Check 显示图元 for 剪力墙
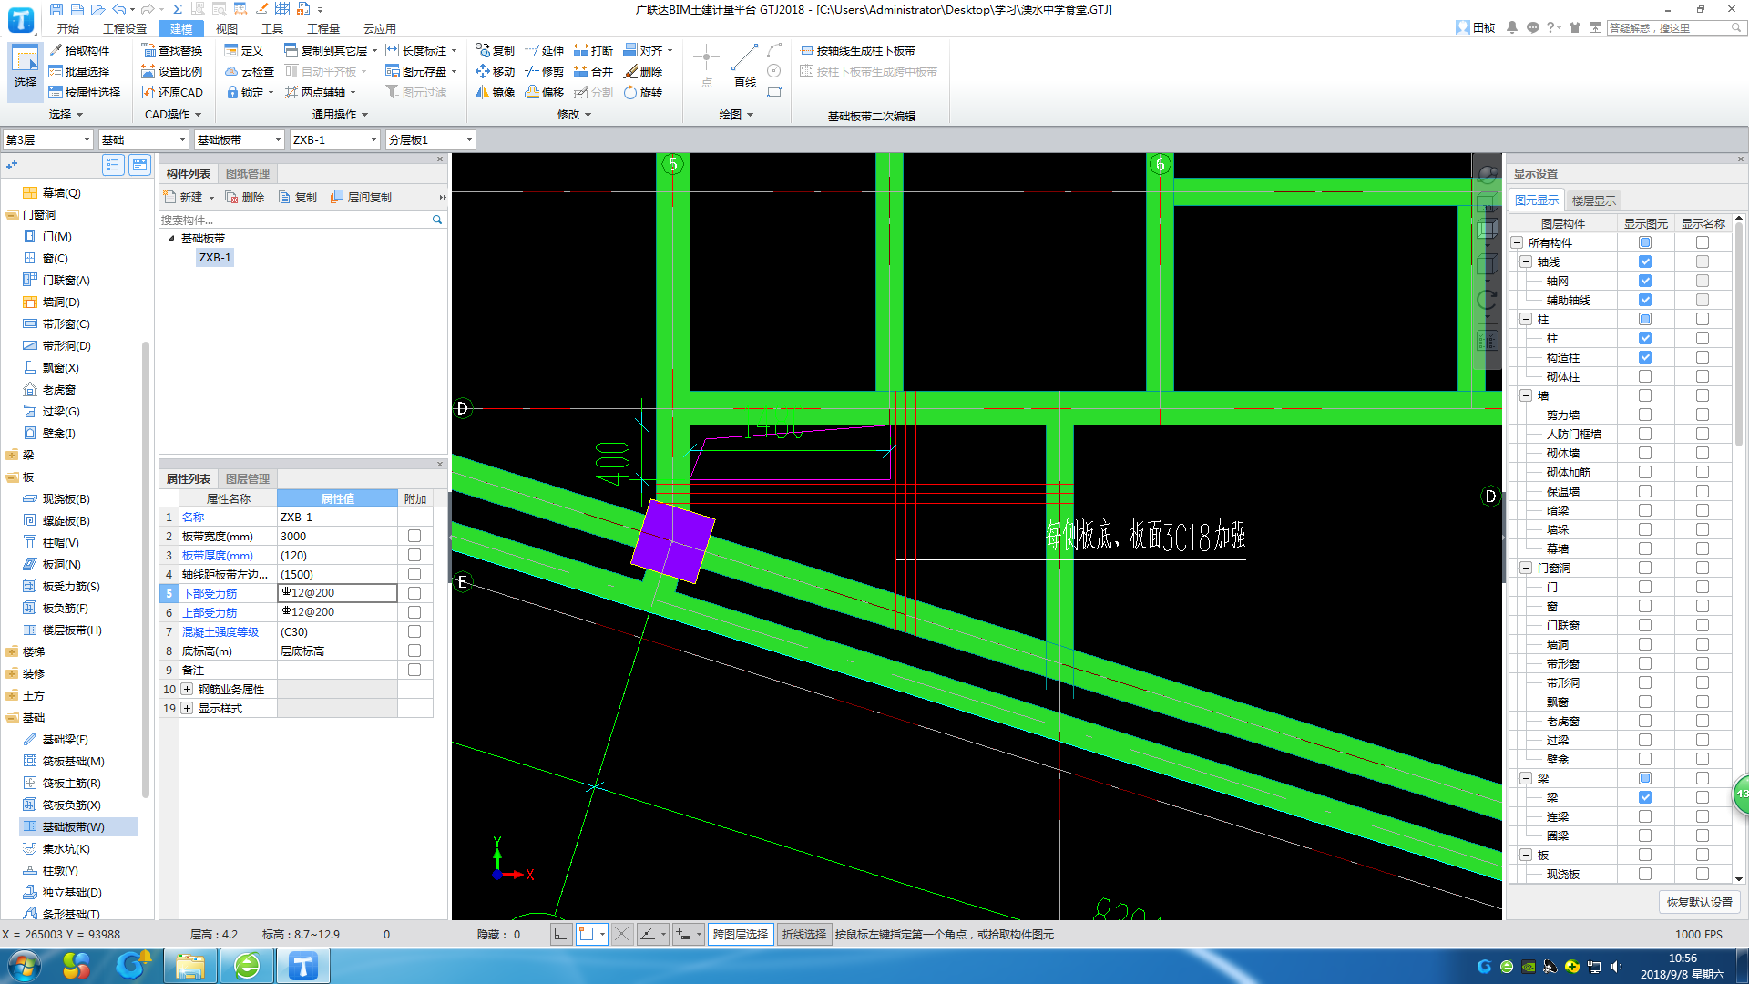The width and height of the screenshot is (1749, 984). click(1645, 415)
